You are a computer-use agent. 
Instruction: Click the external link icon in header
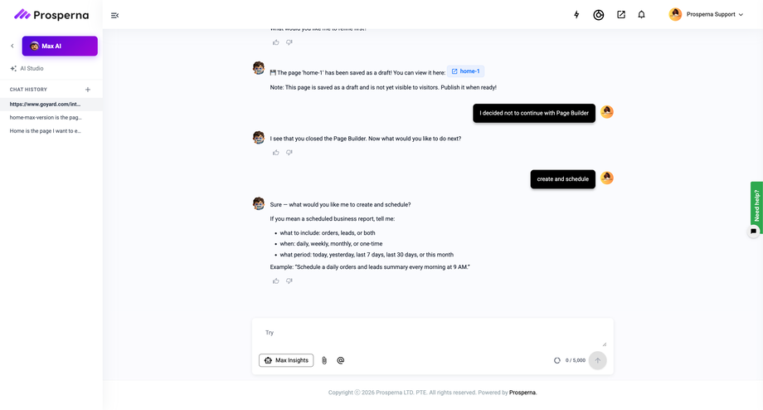(x=621, y=15)
